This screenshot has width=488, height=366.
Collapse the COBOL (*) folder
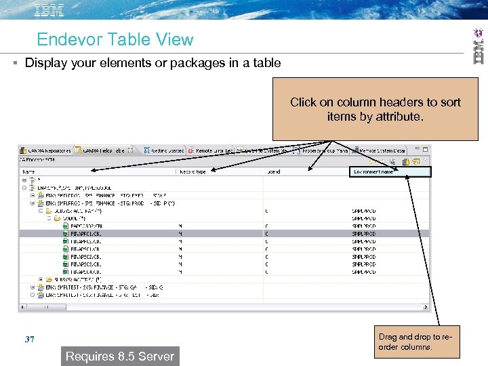click(49, 218)
